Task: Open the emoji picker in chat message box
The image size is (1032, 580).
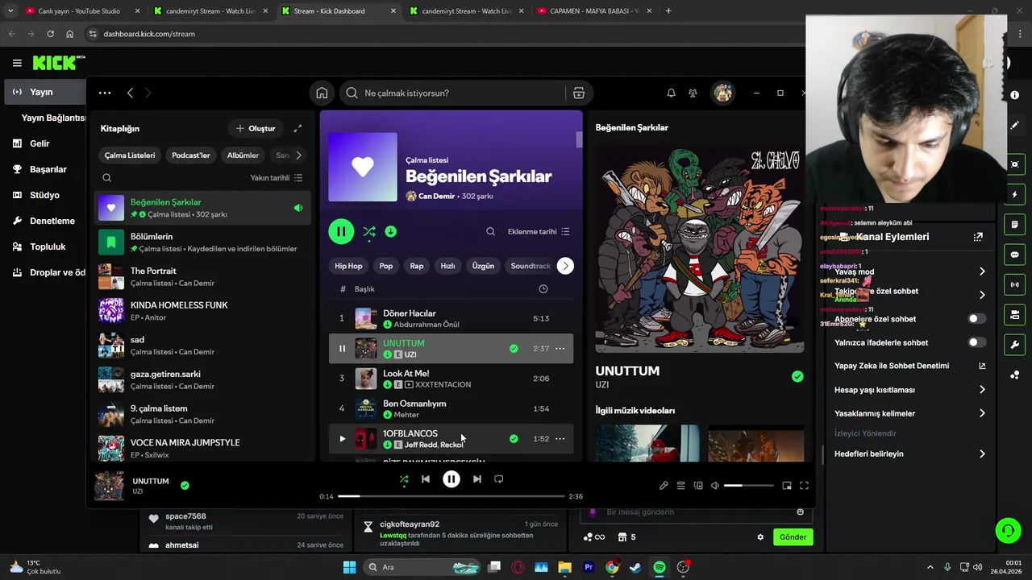Action: pyautogui.click(x=800, y=512)
